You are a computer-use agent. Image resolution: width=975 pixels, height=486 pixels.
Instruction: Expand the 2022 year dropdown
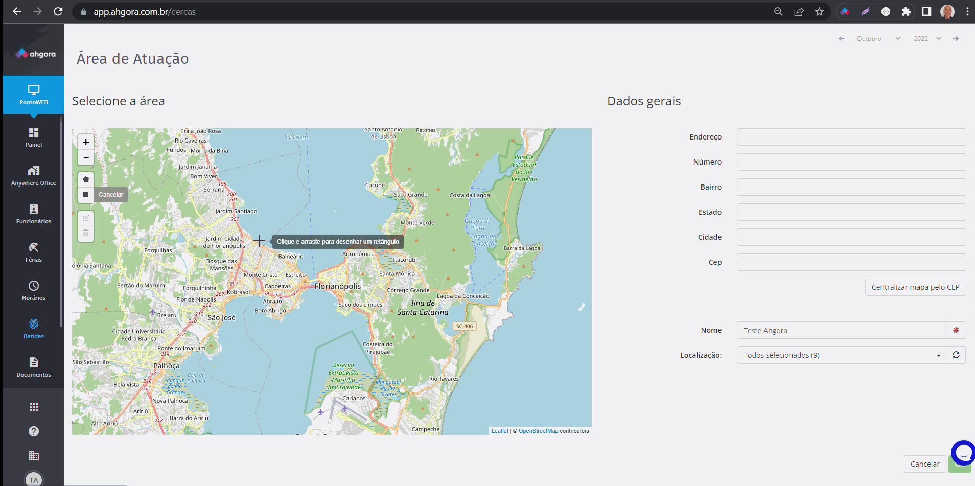click(927, 39)
